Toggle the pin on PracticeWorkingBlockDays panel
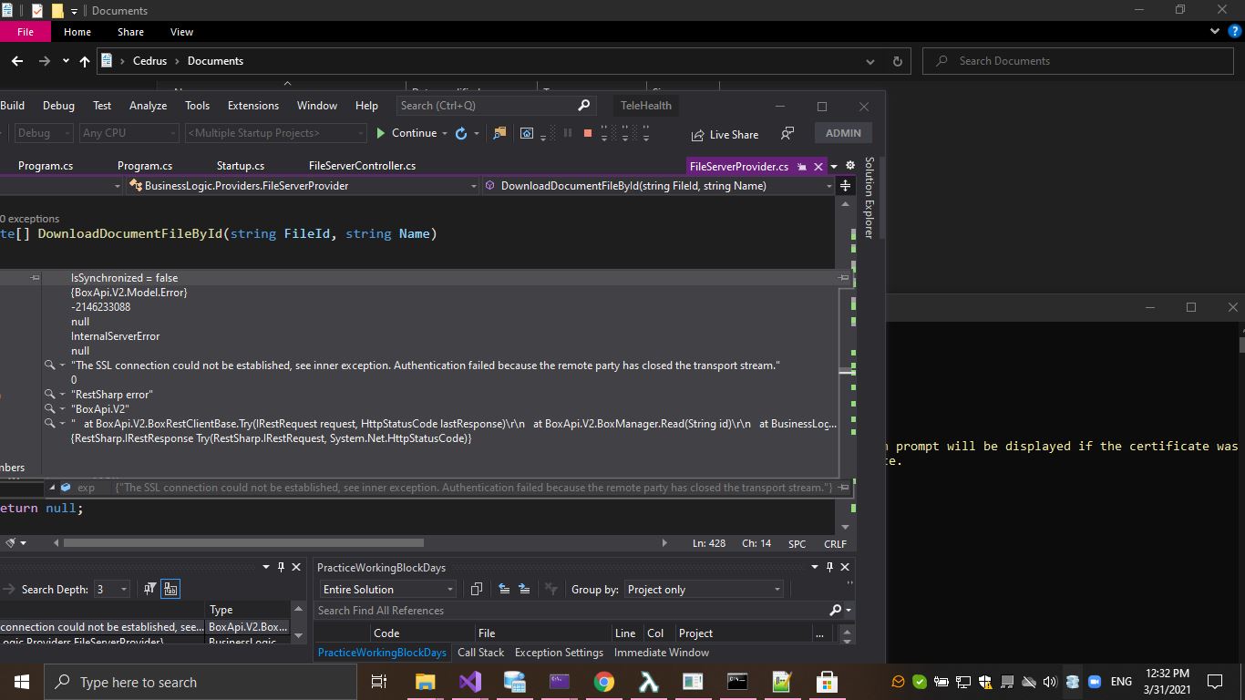1245x700 pixels. (829, 567)
